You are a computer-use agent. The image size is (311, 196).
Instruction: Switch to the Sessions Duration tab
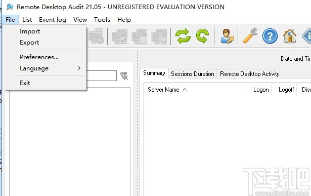(193, 74)
